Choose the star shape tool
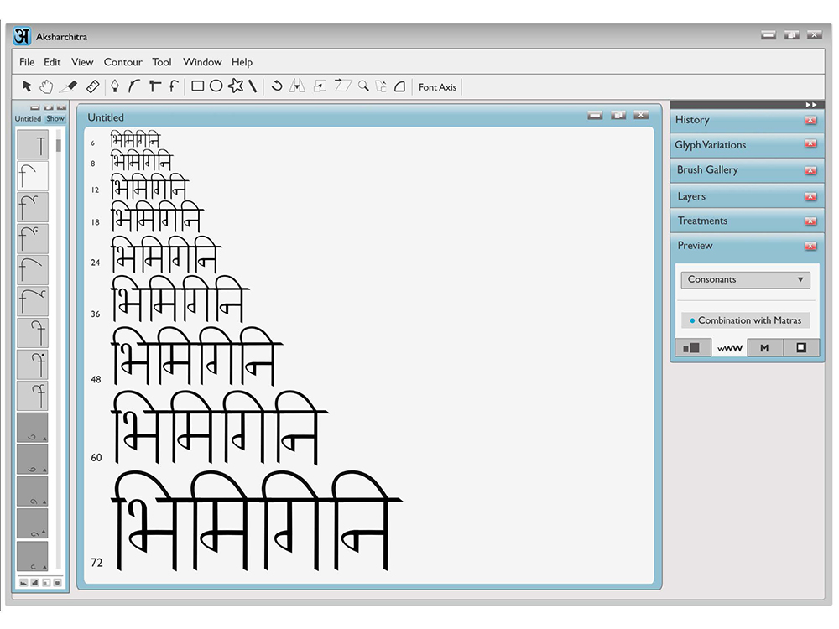Image resolution: width=839 pixels, height=629 pixels. pyautogui.click(x=236, y=86)
